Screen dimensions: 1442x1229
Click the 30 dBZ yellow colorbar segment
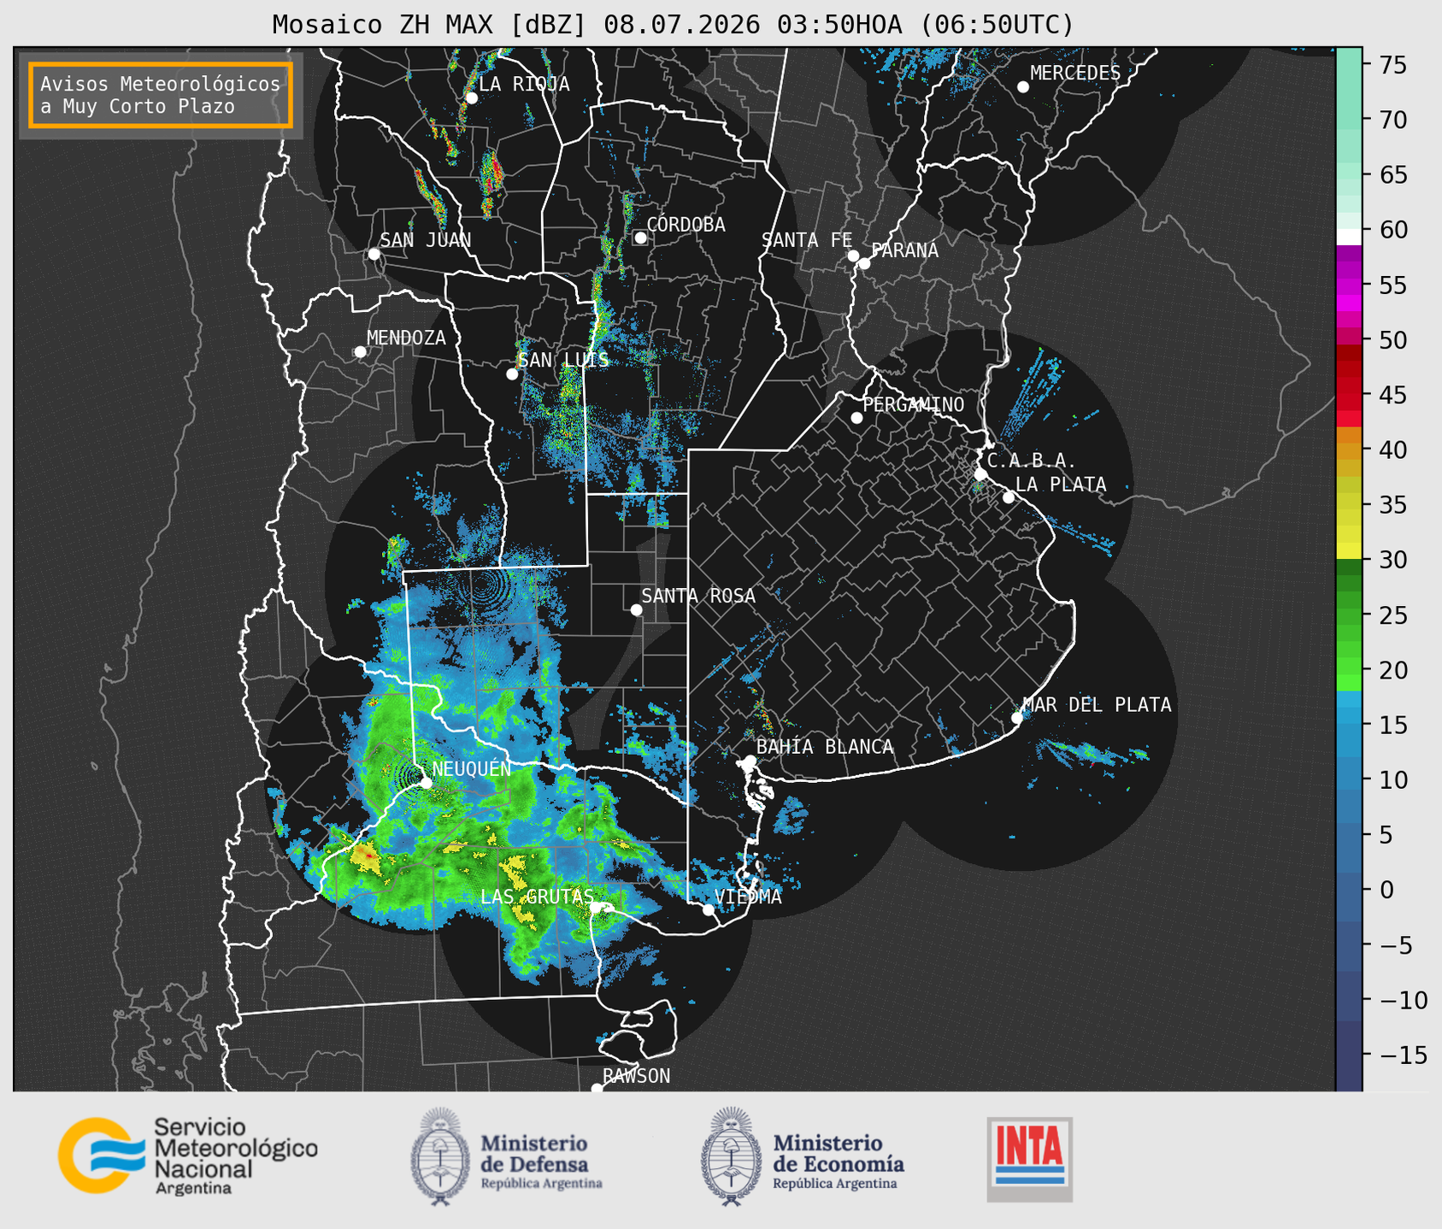click(x=1349, y=551)
